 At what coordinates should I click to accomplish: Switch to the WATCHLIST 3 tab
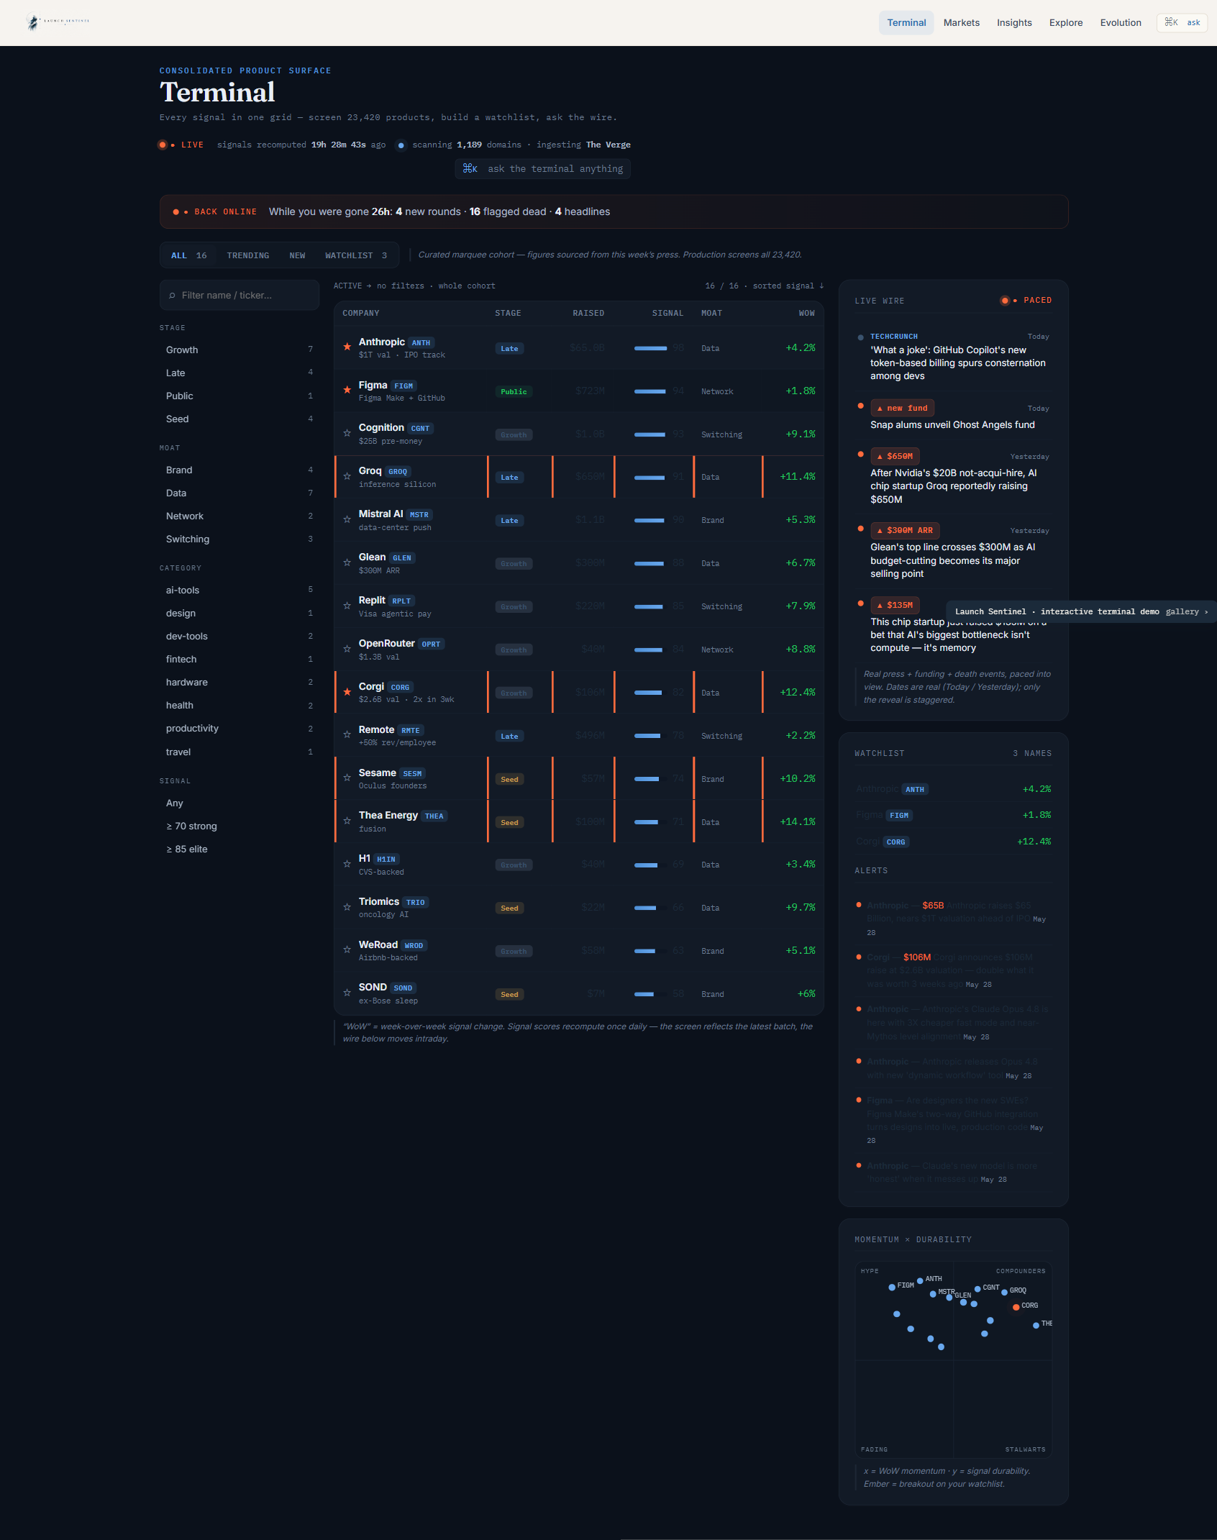tap(356, 255)
